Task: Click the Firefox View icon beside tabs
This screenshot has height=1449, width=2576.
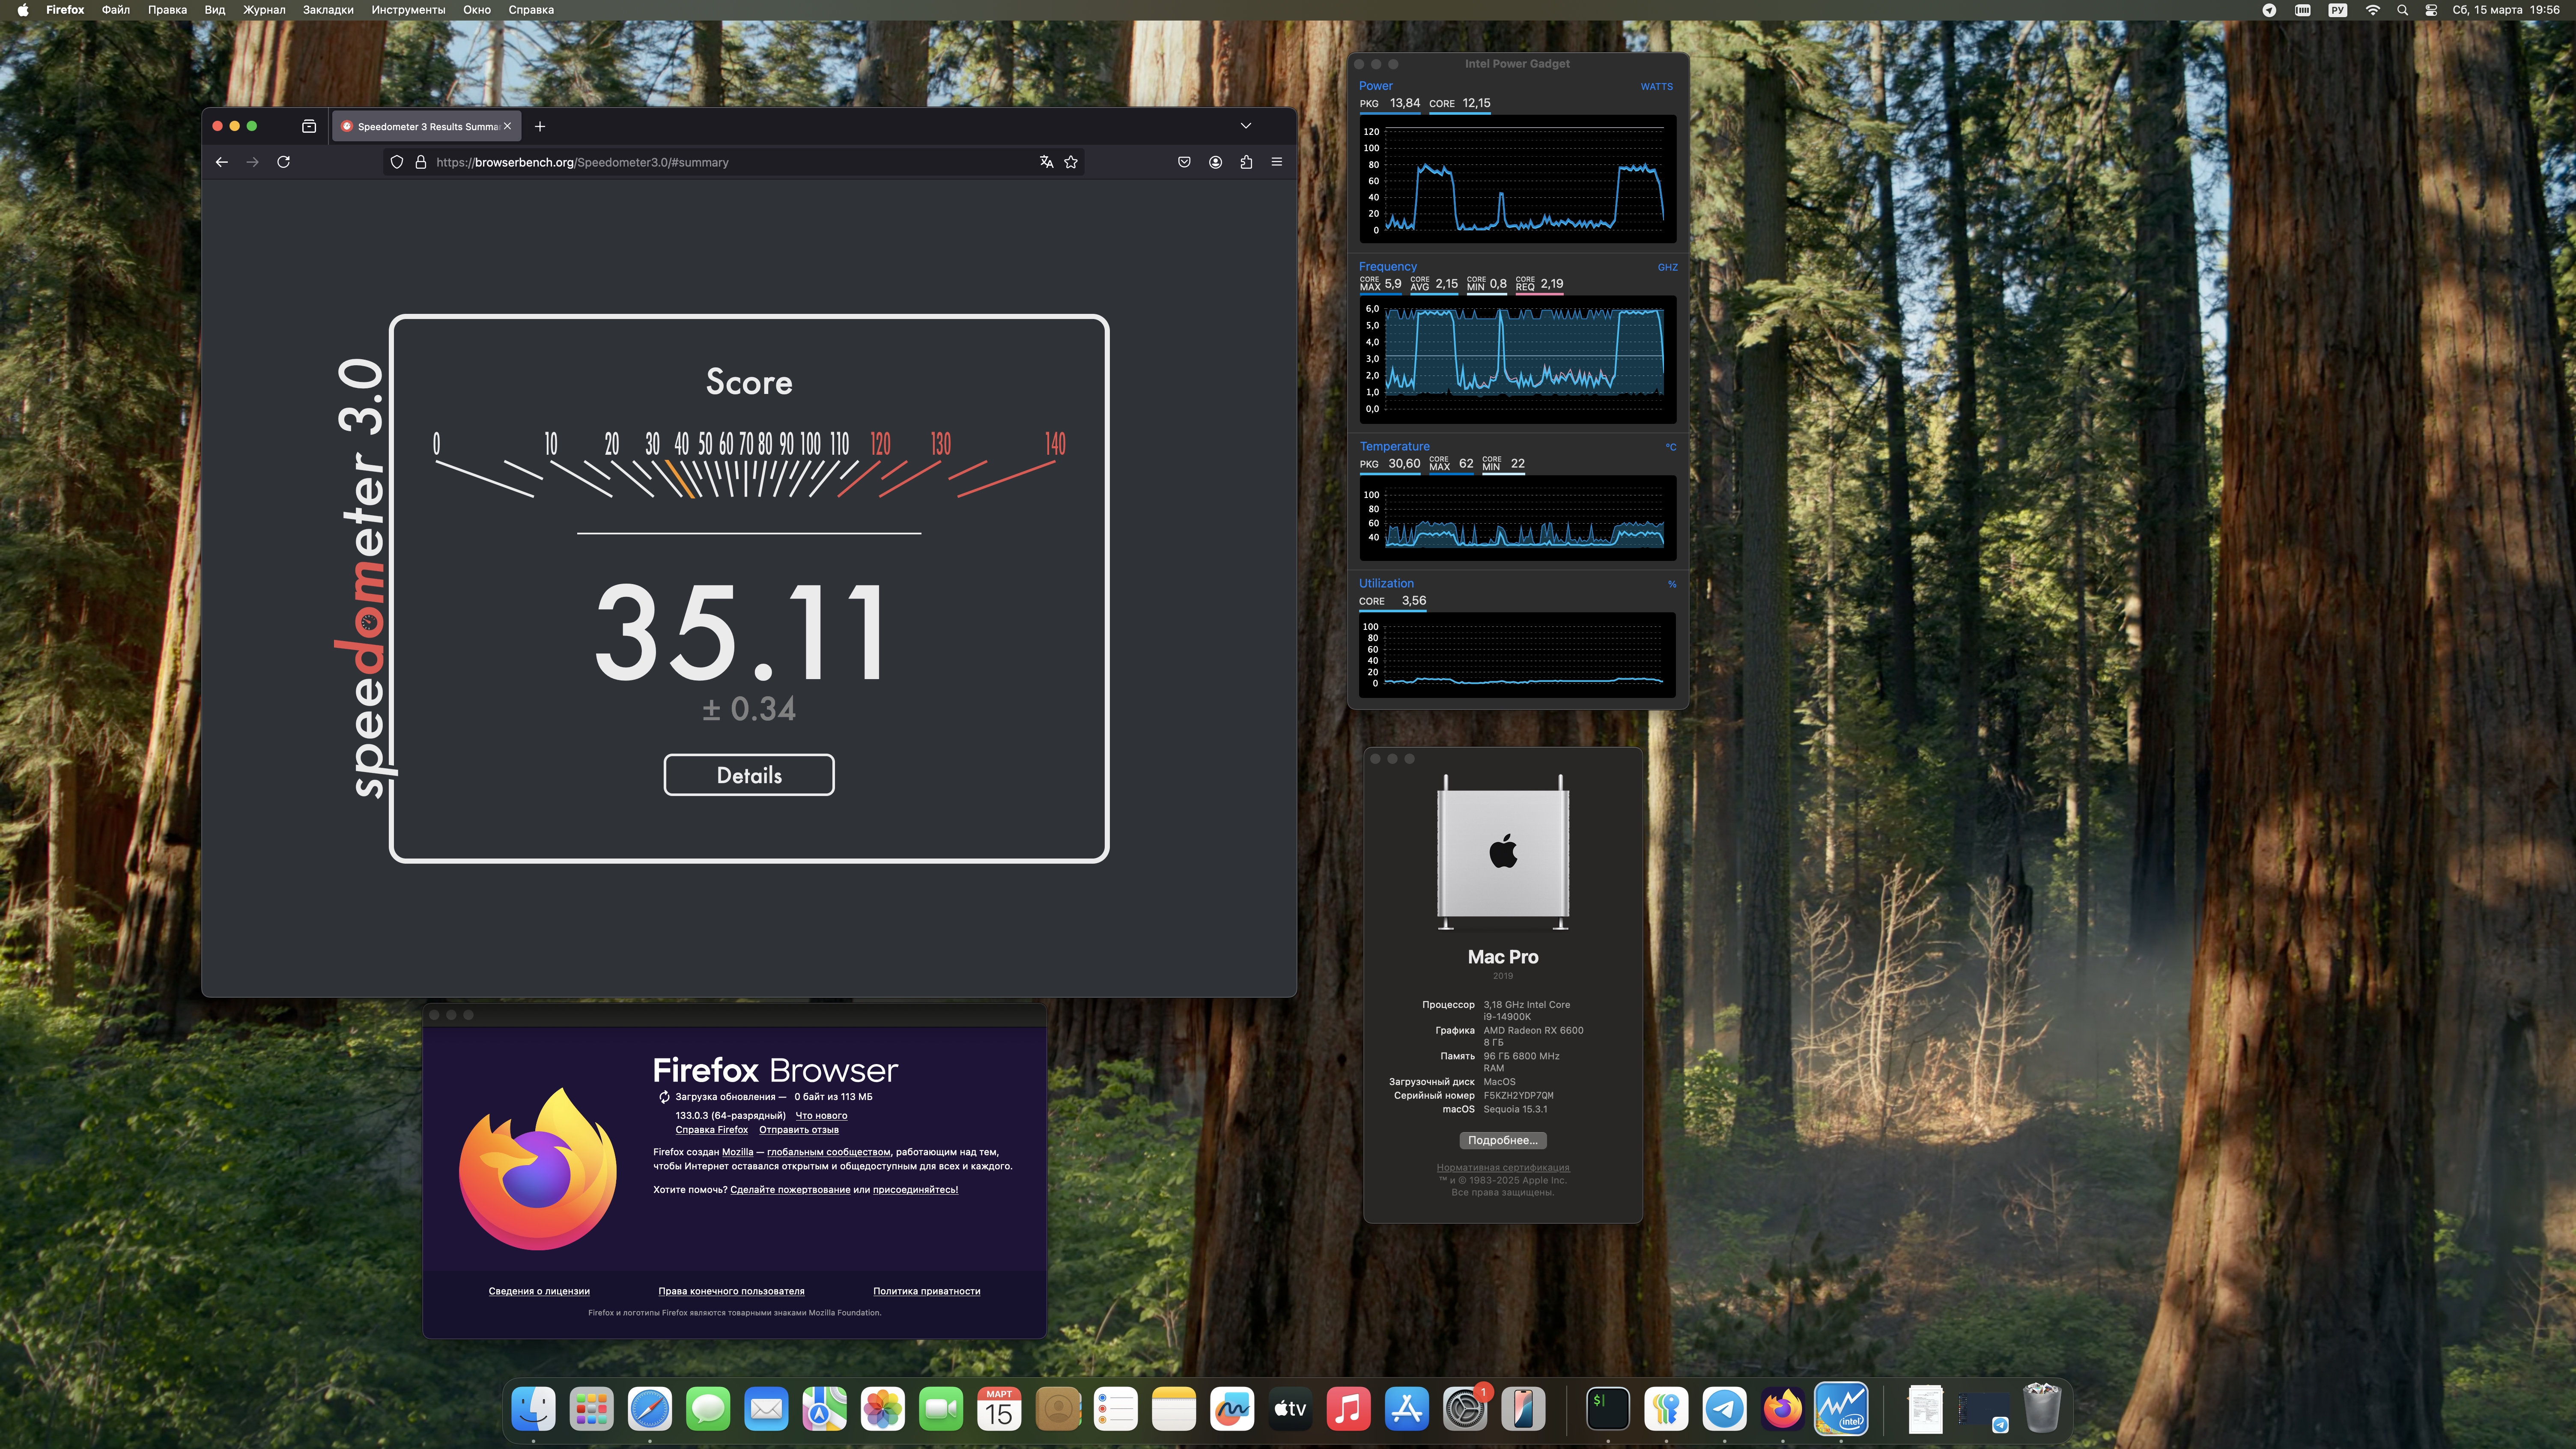Action: pyautogui.click(x=309, y=126)
